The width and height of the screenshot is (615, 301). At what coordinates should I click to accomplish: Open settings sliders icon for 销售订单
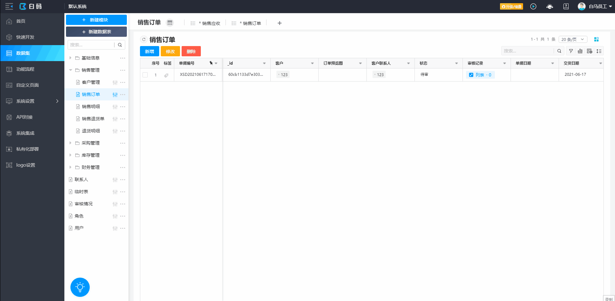[x=115, y=94]
